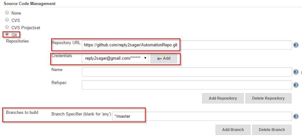Click the Source Code Management heading
The height and width of the screenshot is (138, 302).
point(30,4)
